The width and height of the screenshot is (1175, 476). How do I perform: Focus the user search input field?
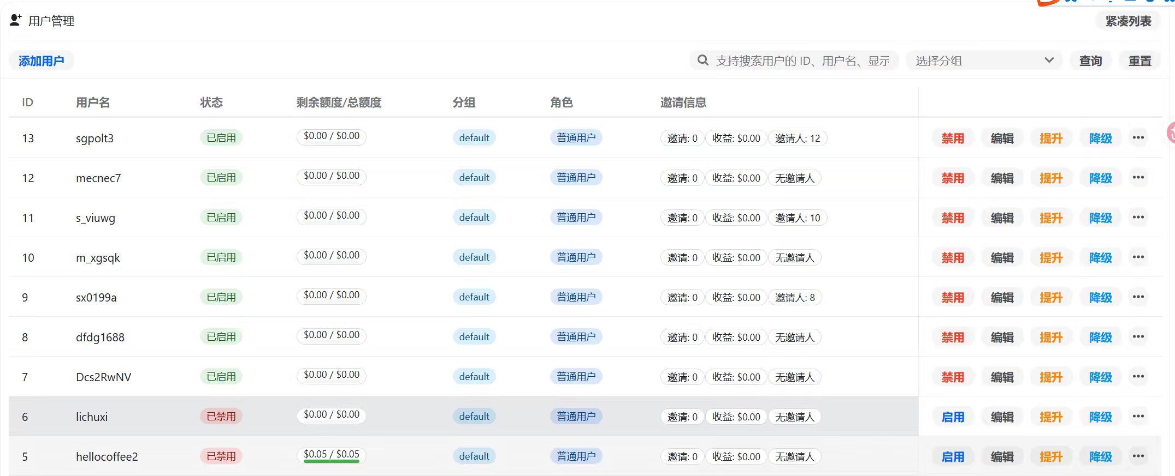[802, 61]
